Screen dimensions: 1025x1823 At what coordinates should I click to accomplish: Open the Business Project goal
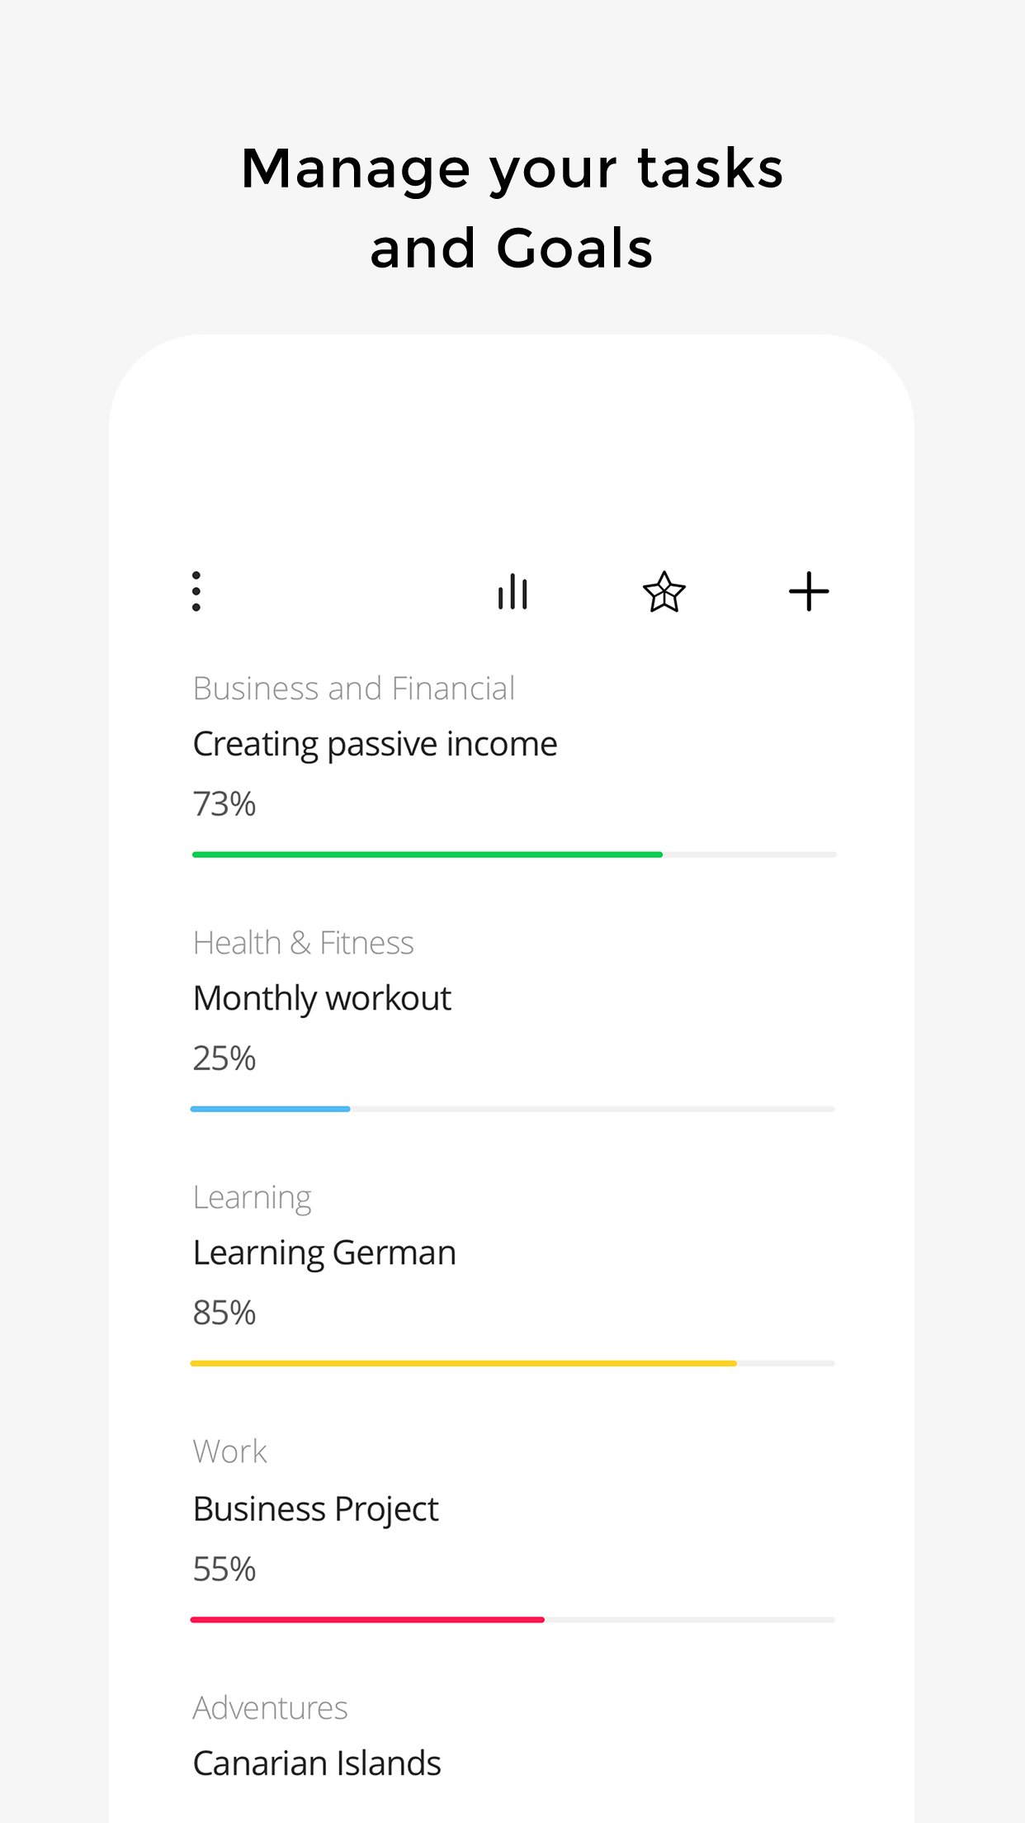click(x=315, y=1508)
